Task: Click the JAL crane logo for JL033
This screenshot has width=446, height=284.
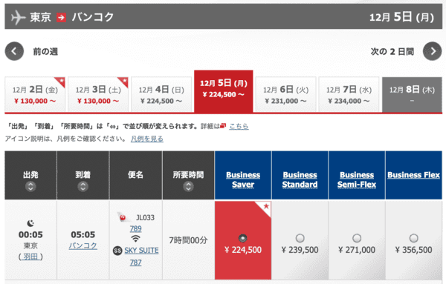Action: pos(123,217)
